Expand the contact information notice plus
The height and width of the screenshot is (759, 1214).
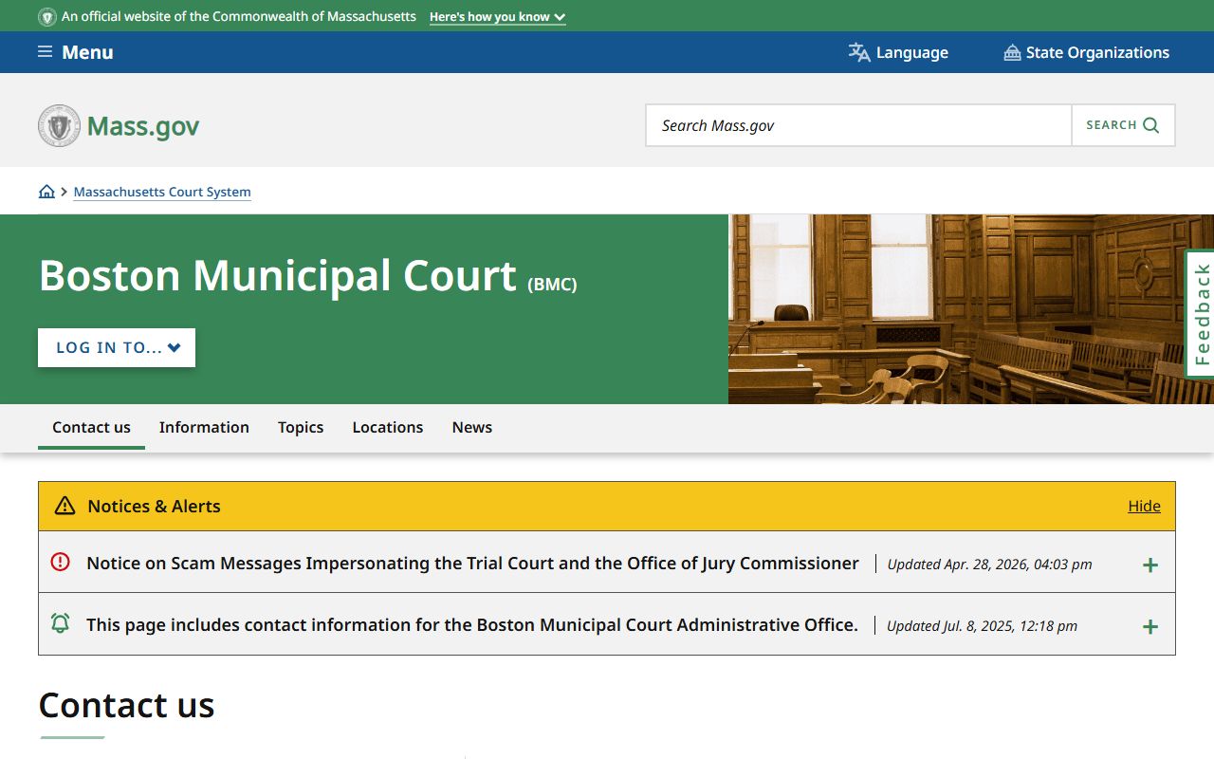click(x=1150, y=627)
